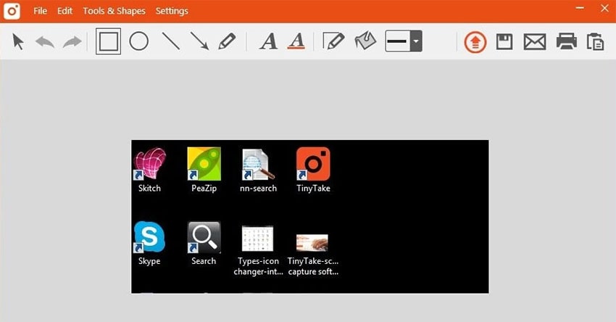This screenshot has width=616, height=322.
Task: Open the File menu
Action: pyautogui.click(x=40, y=11)
